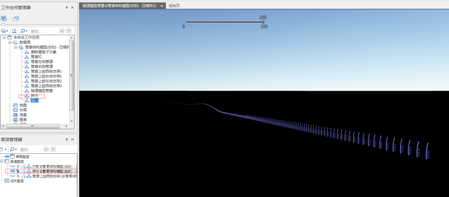Click workspace manager 查找 search field
This screenshot has width=449, height=197.
tap(44, 31)
